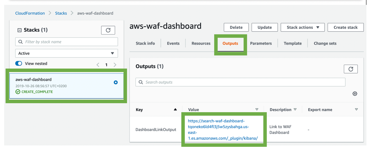372x151 pixels.
Task: Open the Stack actions dropdown
Action: pyautogui.click(x=302, y=27)
